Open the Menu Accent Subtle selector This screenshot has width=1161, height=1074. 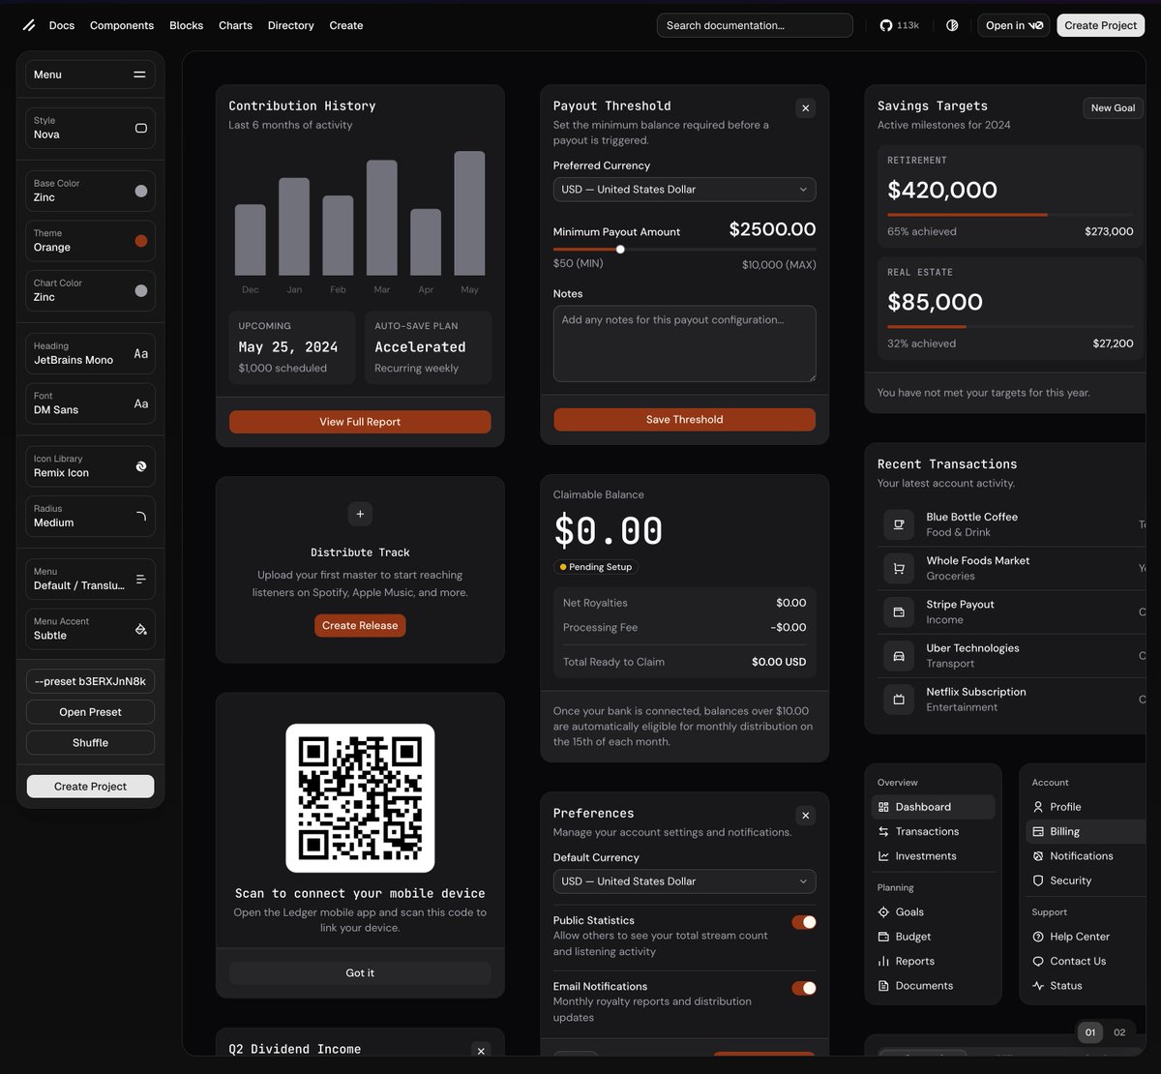pos(90,629)
